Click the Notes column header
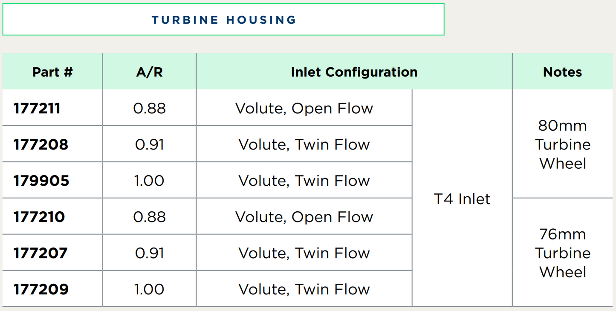616x311 pixels. [x=563, y=72]
